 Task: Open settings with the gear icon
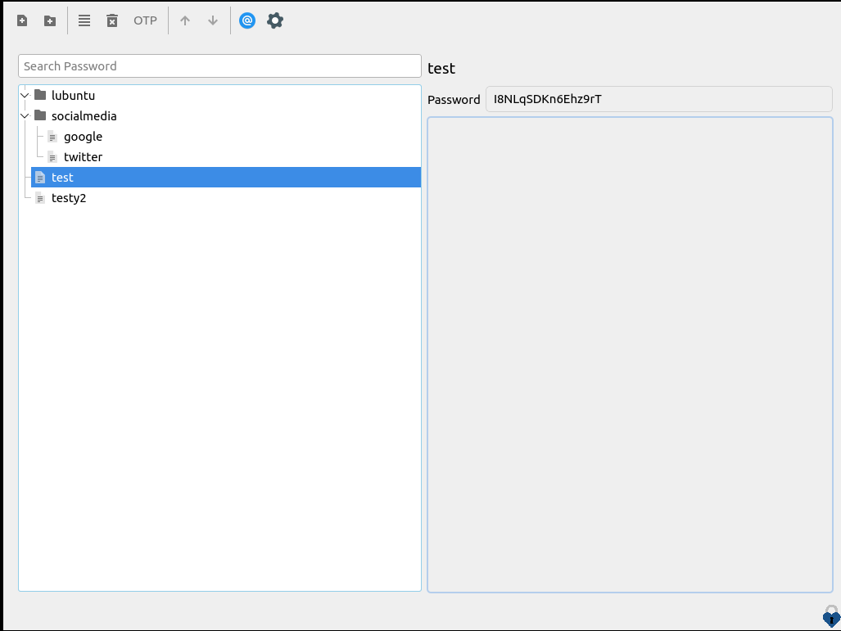click(x=275, y=20)
